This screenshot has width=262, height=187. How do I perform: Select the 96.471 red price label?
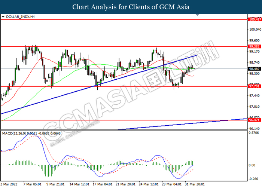click(255, 120)
